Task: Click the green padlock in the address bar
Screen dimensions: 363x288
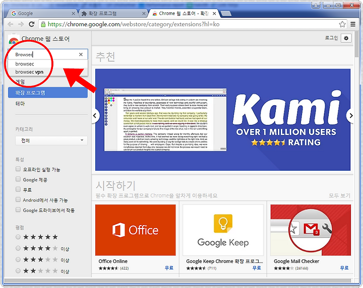Action: [43, 24]
